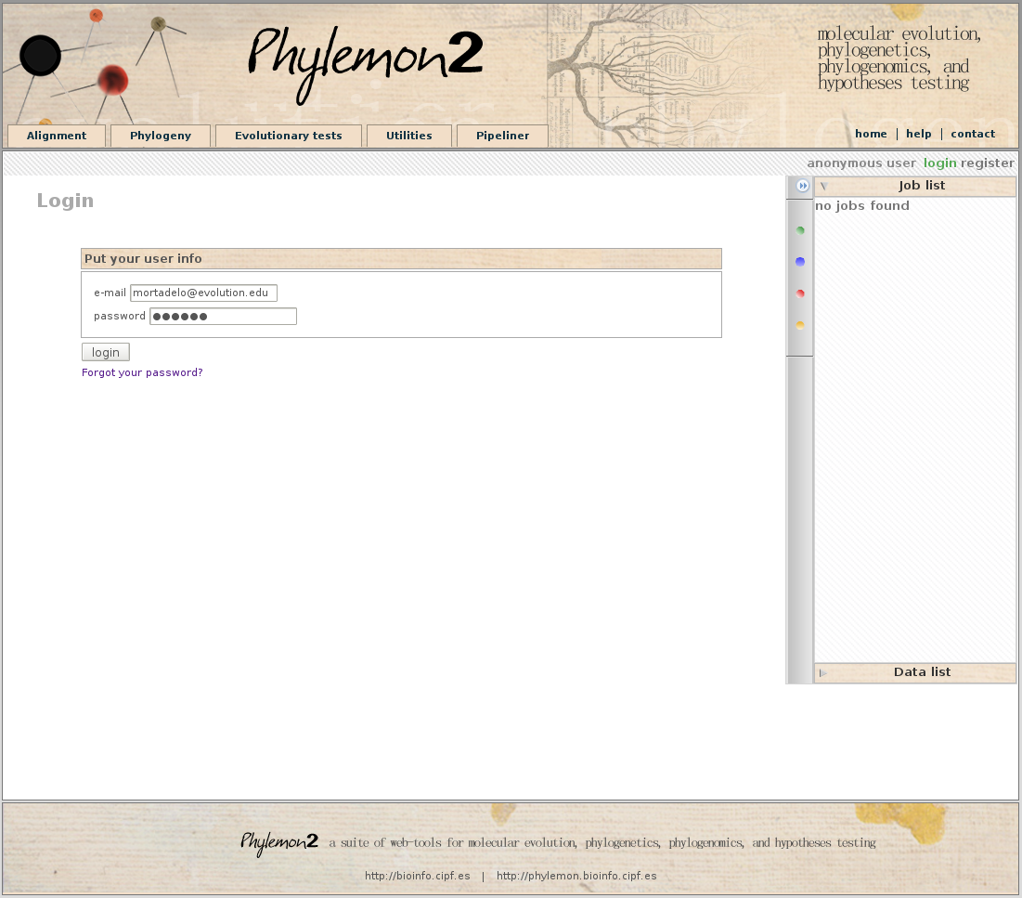The image size is (1022, 898).
Task: Collapse the side panel with double-arrow icon
Action: [x=803, y=186]
